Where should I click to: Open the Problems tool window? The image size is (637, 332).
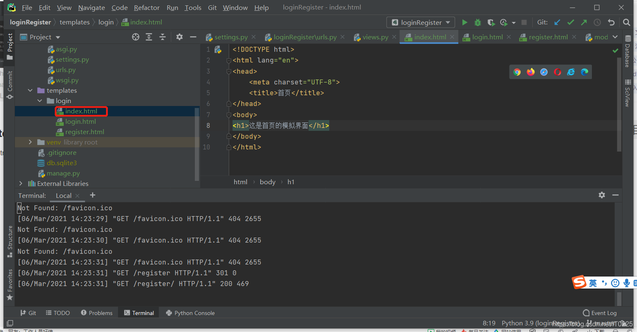(97, 313)
